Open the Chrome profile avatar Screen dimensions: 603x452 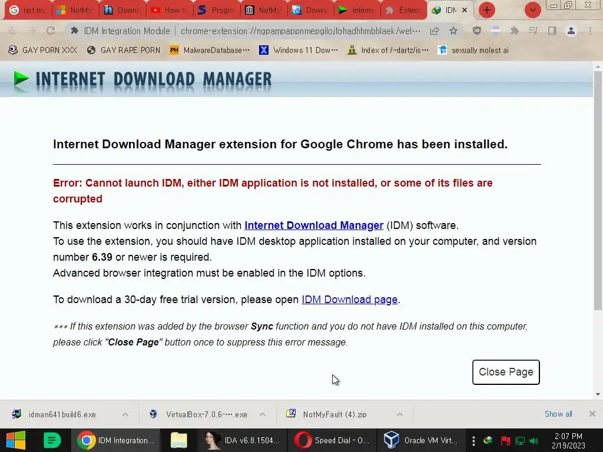tap(571, 31)
